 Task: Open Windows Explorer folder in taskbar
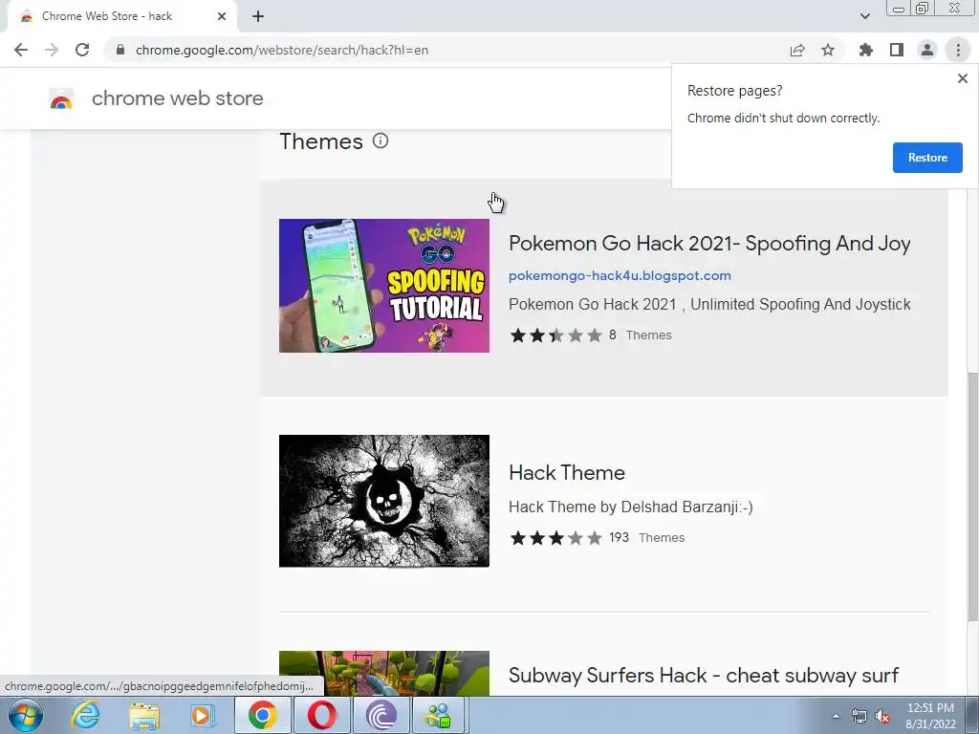[144, 715]
